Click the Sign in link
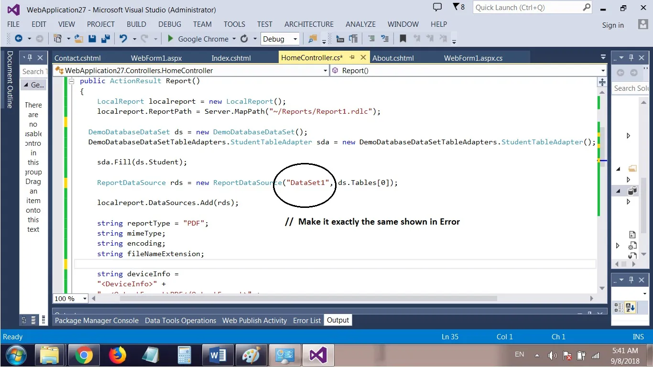Viewport: 653px width, 367px height. (613, 25)
